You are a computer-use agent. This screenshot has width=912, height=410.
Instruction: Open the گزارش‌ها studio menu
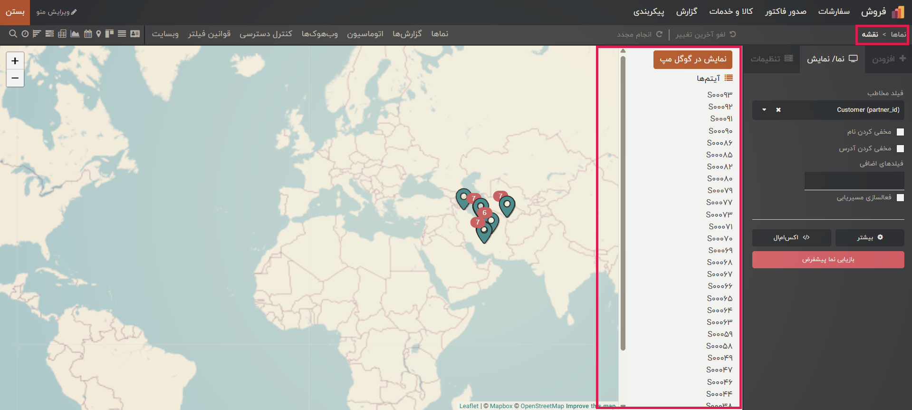click(x=407, y=34)
